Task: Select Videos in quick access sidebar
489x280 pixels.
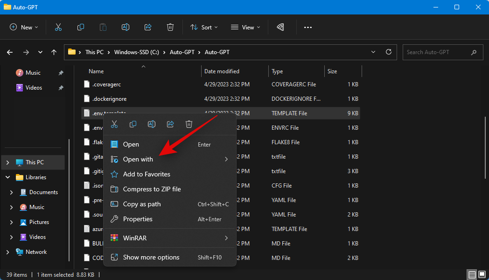Action: pyautogui.click(x=34, y=88)
